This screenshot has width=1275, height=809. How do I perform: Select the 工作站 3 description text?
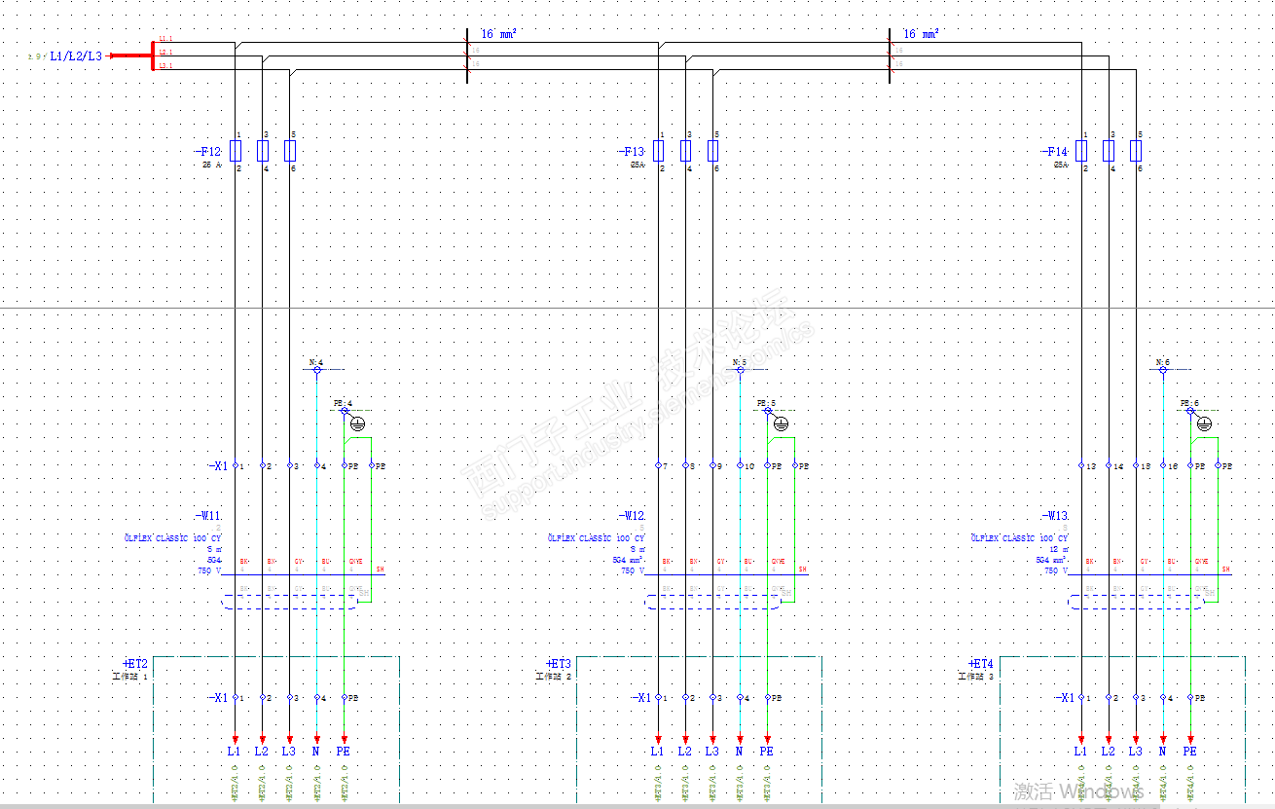pyautogui.click(x=976, y=677)
